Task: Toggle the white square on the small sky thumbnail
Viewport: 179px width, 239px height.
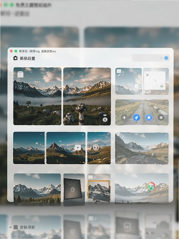Action: pyautogui.click(x=119, y=71)
